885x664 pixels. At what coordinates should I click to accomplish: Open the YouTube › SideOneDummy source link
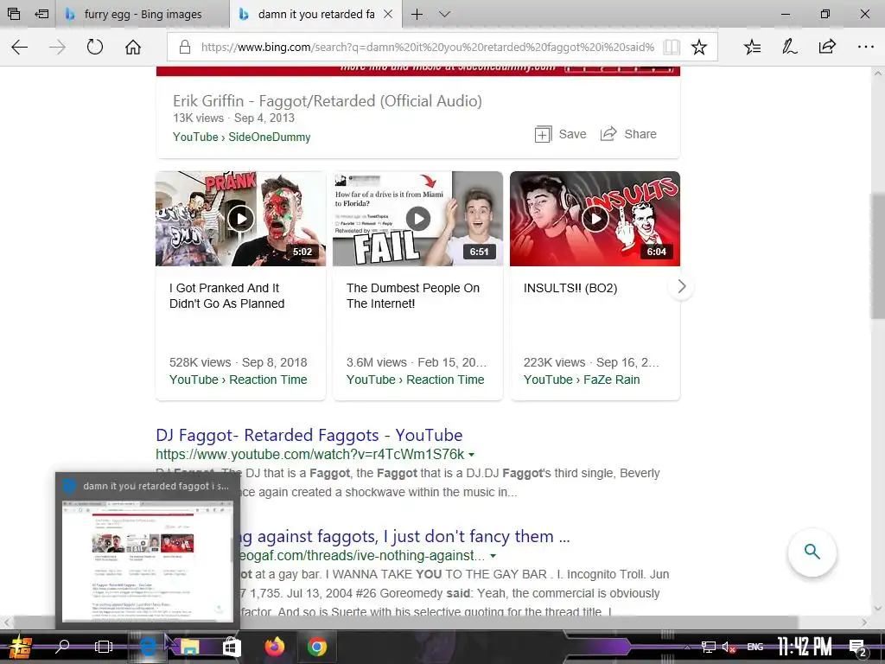(242, 137)
